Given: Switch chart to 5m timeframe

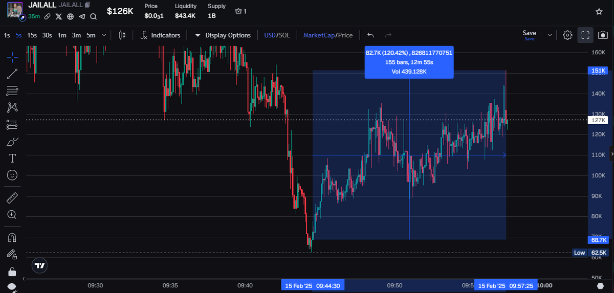Looking at the screenshot, I should point(91,35).
